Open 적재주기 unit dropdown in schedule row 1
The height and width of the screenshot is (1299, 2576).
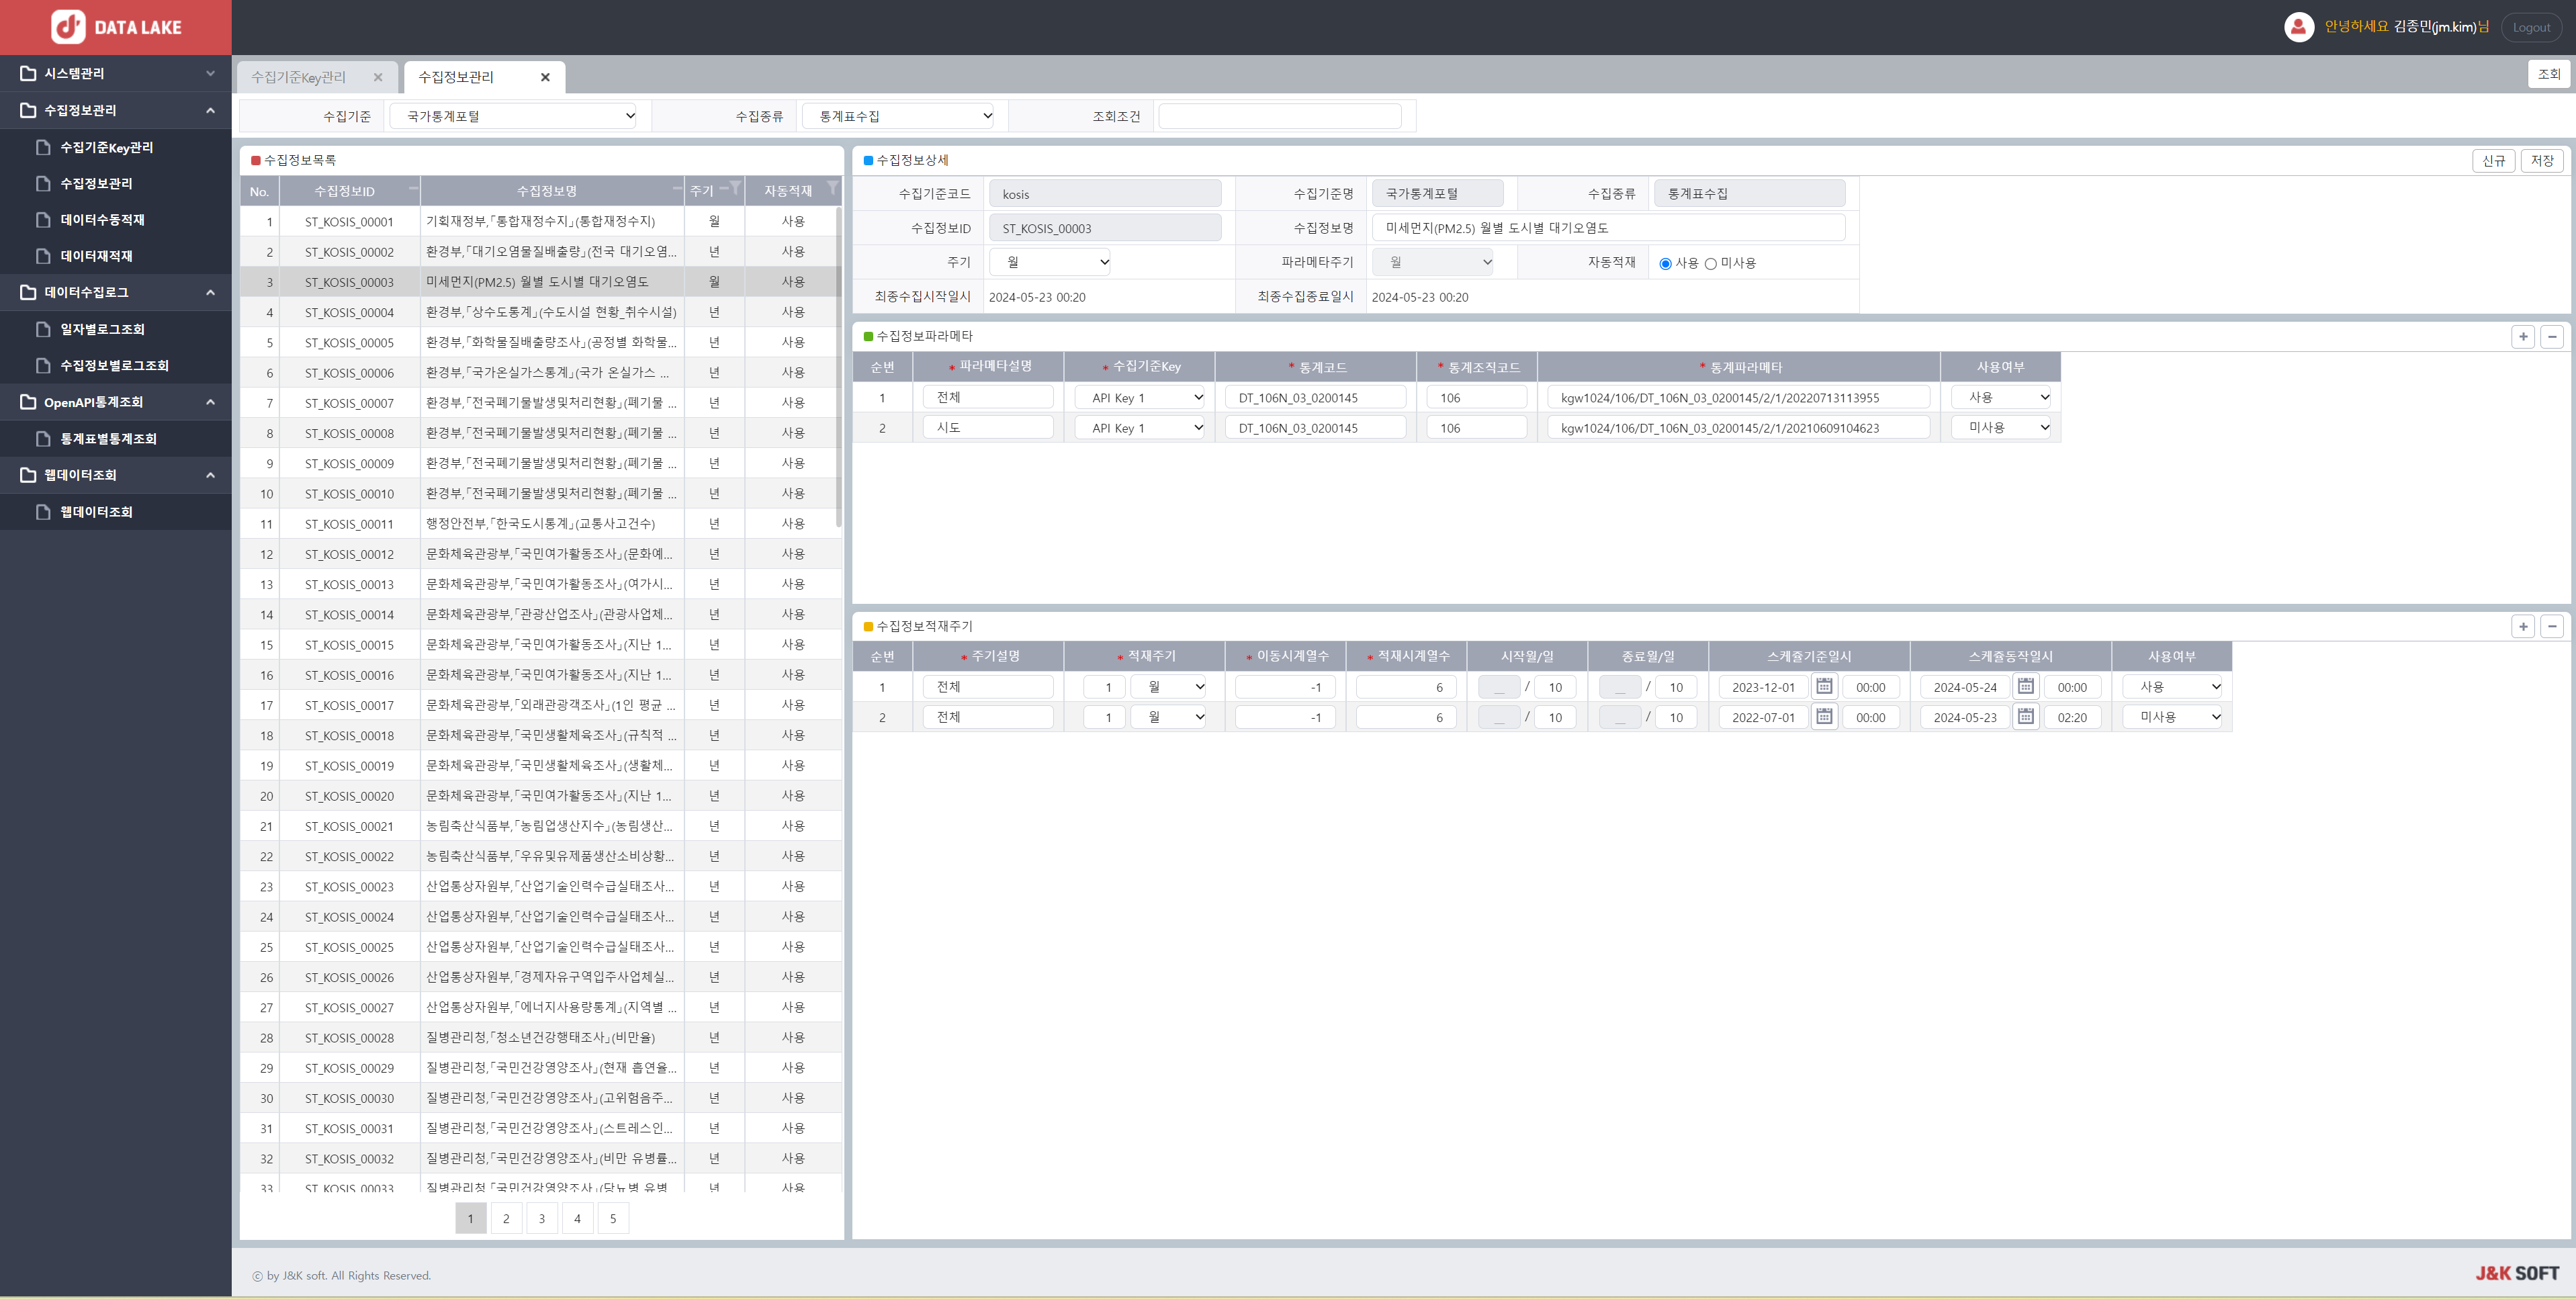(x=1169, y=686)
